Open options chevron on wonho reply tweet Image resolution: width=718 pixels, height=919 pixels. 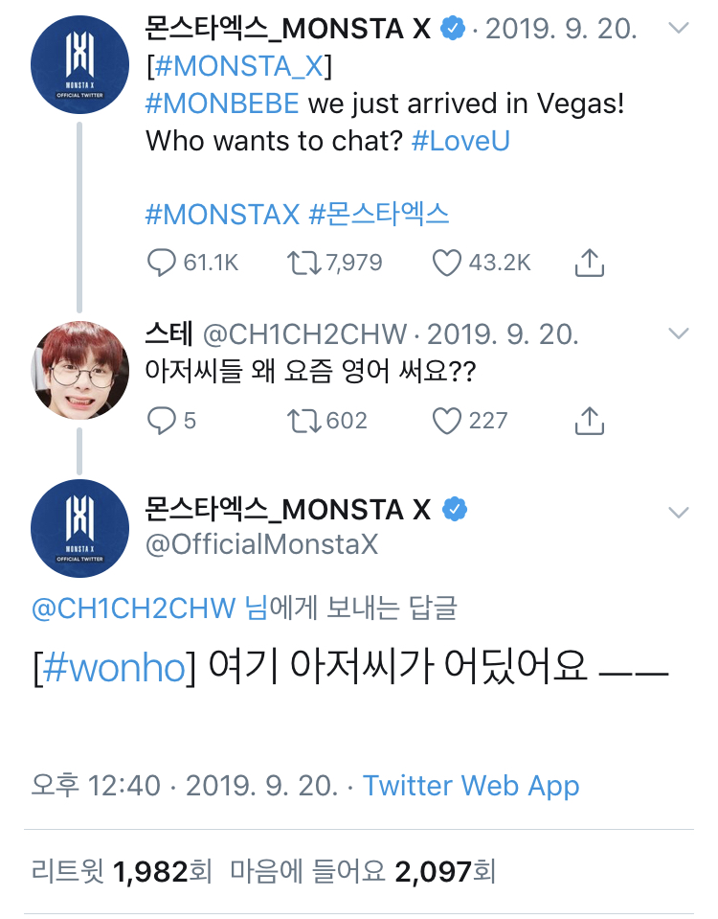pos(678,513)
